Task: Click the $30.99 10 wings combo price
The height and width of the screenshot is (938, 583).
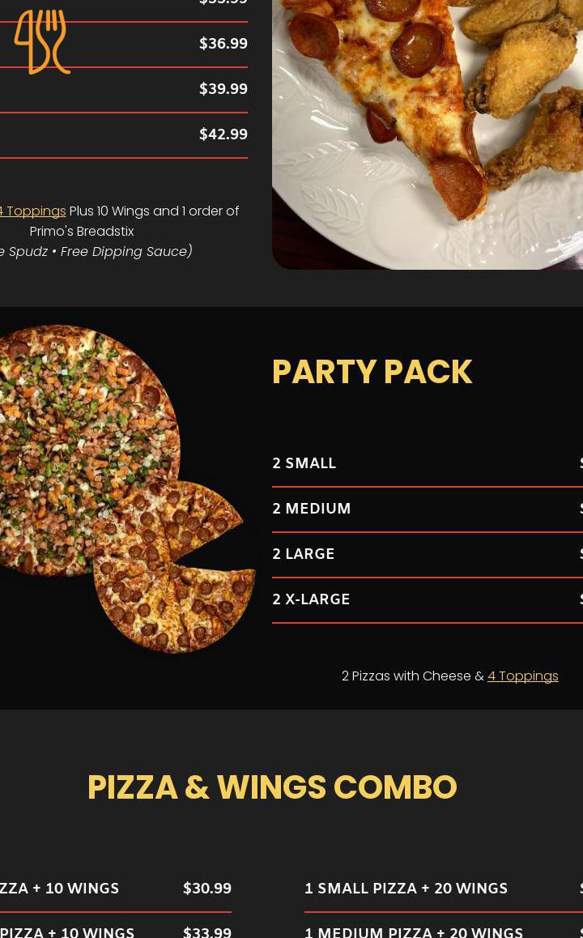Action: (x=207, y=889)
